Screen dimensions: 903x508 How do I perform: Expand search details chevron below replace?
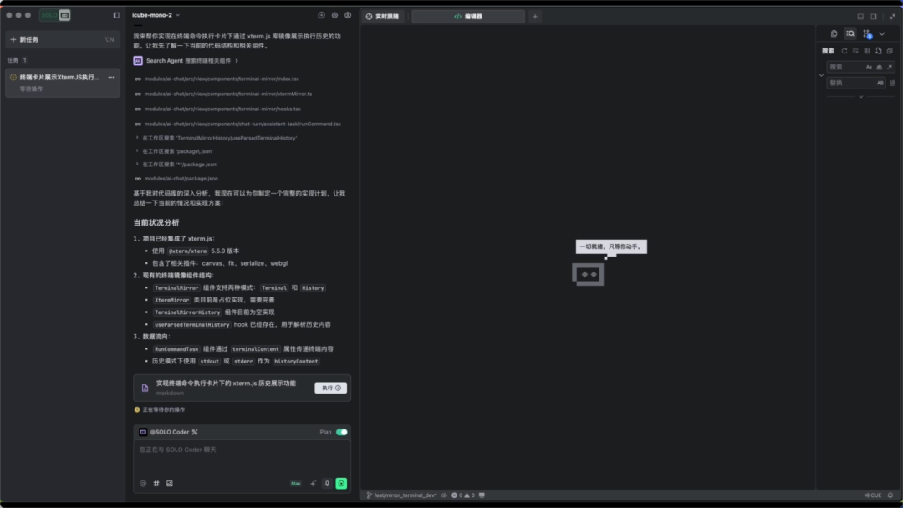pos(861,97)
